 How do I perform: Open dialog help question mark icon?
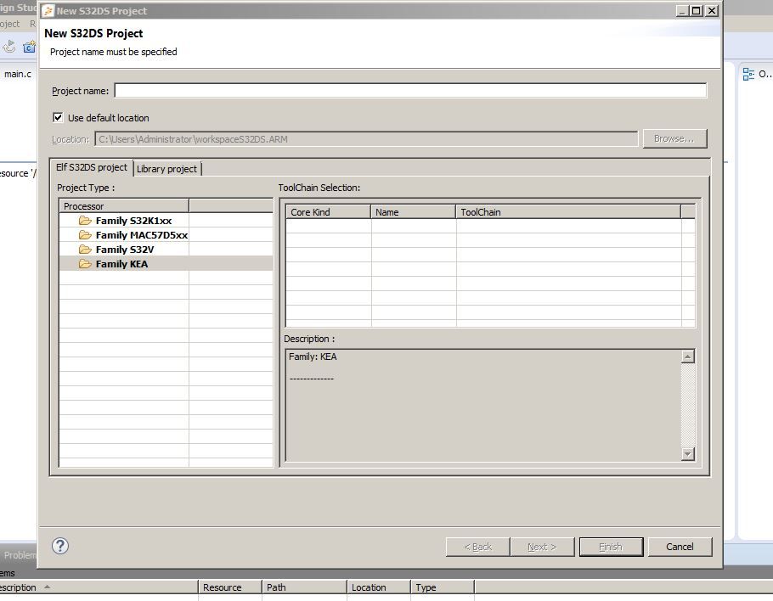click(60, 546)
